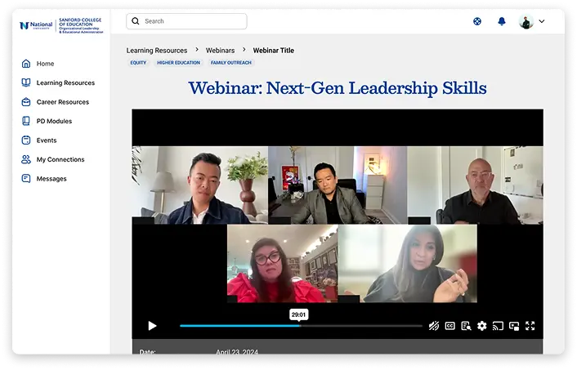Open the Messages sidebar item
577x370 pixels.
click(51, 179)
